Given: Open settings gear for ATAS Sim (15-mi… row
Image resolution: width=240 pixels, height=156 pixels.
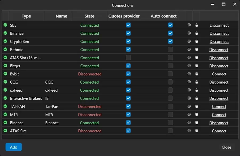Looking at the screenshot, I should (189, 58).
